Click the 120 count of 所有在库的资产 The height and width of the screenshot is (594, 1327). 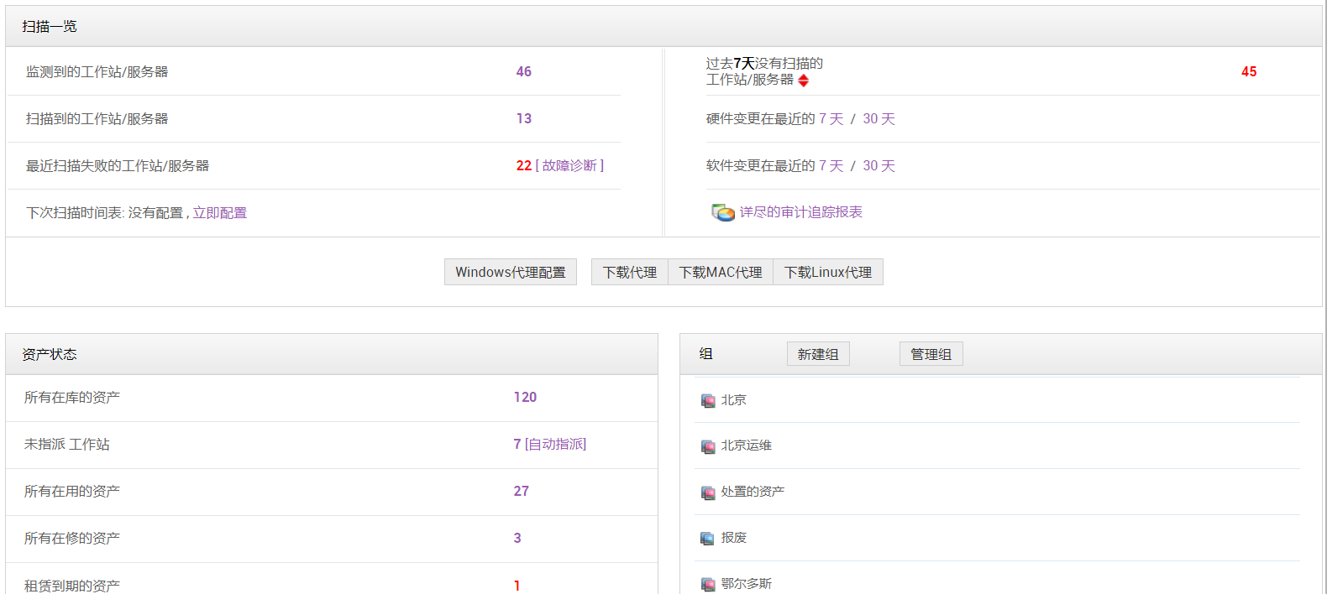point(525,397)
